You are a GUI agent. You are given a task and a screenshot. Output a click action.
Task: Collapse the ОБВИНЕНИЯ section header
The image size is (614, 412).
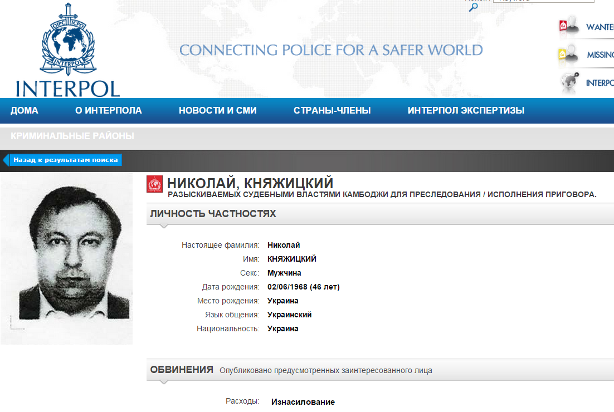[x=380, y=370]
